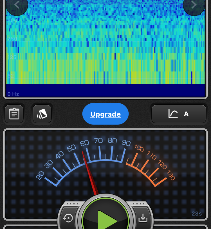The height and width of the screenshot is (229, 211).
Task: Tap the 23s elapsed time label
Action: (197, 214)
